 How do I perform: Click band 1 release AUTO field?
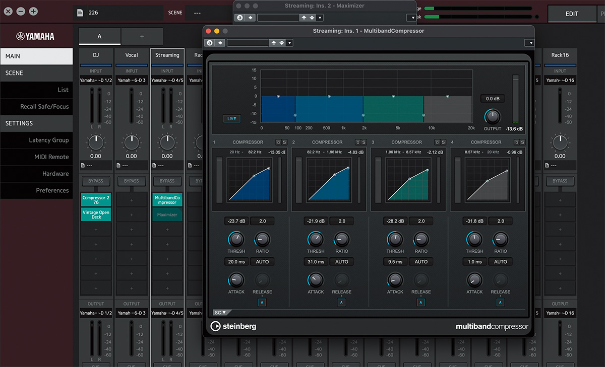point(262,262)
